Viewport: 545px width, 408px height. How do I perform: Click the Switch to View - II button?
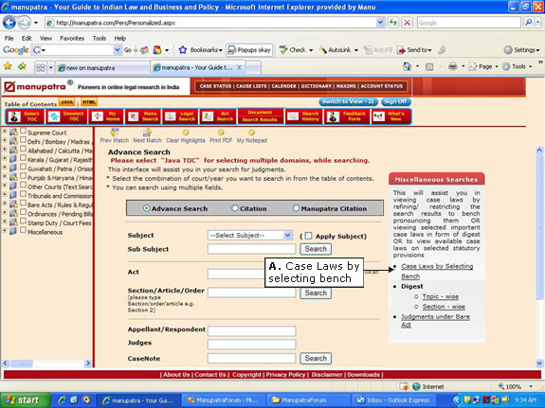348,101
